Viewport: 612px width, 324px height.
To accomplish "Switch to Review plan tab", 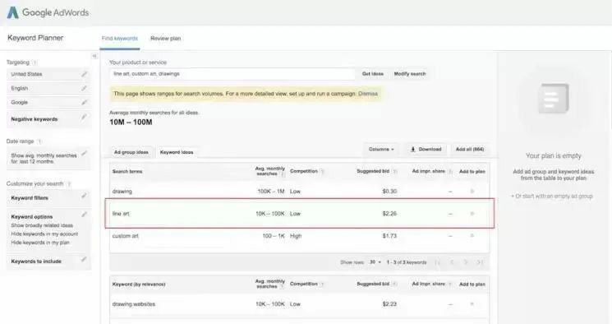I will click(x=165, y=39).
